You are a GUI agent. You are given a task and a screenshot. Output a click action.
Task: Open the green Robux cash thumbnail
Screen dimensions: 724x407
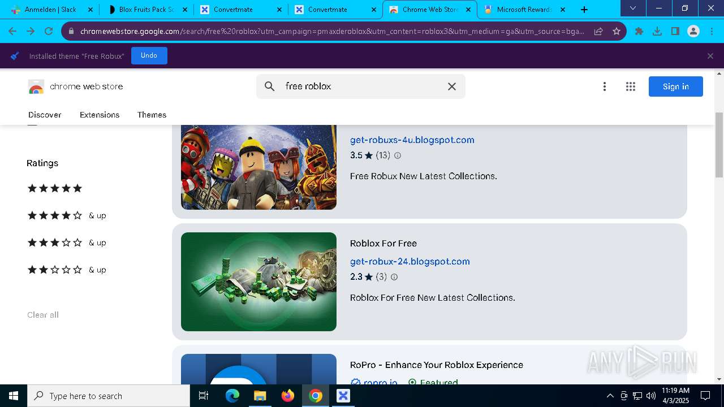pyautogui.click(x=258, y=282)
